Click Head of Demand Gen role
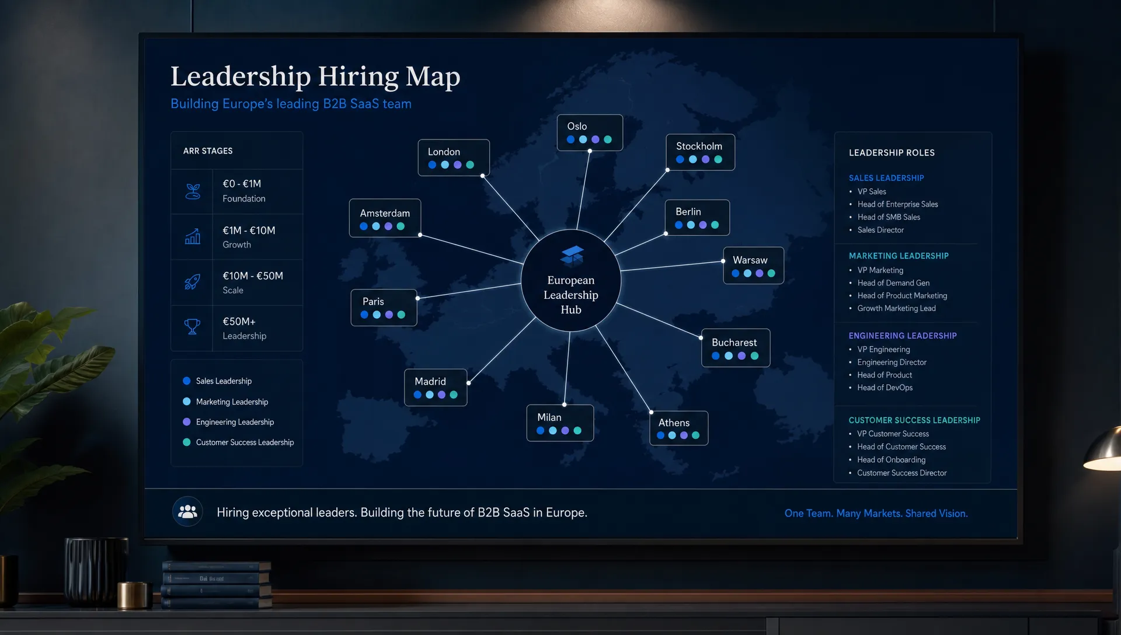Image resolution: width=1121 pixels, height=635 pixels. click(x=893, y=283)
